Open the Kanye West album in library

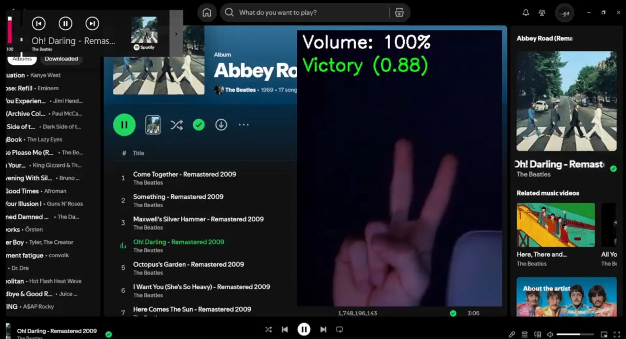click(44, 75)
